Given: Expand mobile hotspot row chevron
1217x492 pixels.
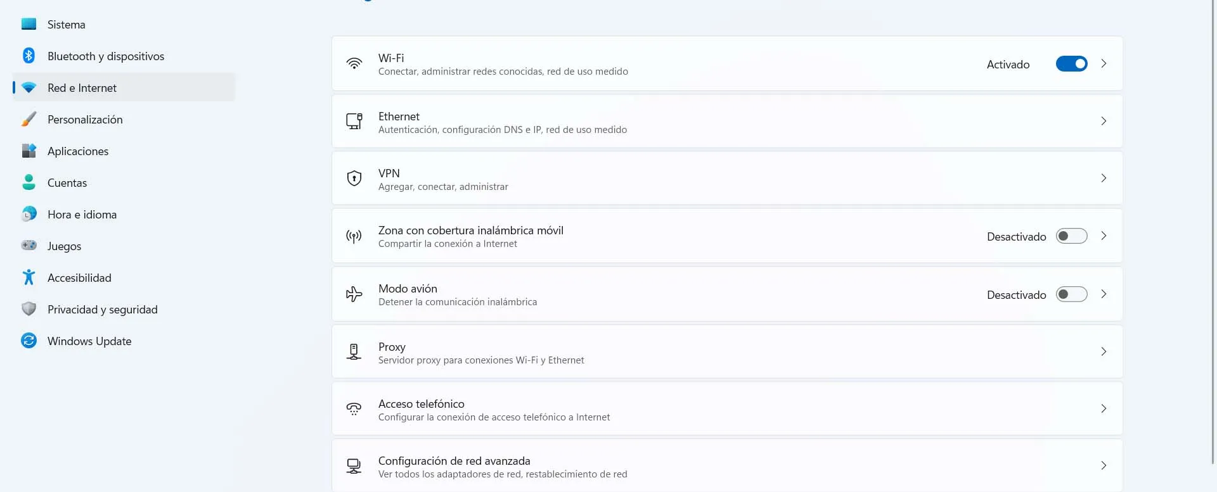Looking at the screenshot, I should pyautogui.click(x=1104, y=236).
